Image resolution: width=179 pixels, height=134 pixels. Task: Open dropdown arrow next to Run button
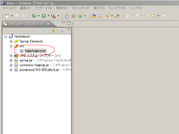48,16
